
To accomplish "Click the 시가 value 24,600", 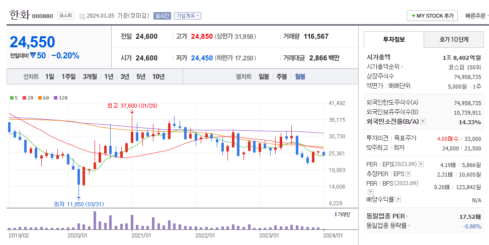I will coord(146,58).
